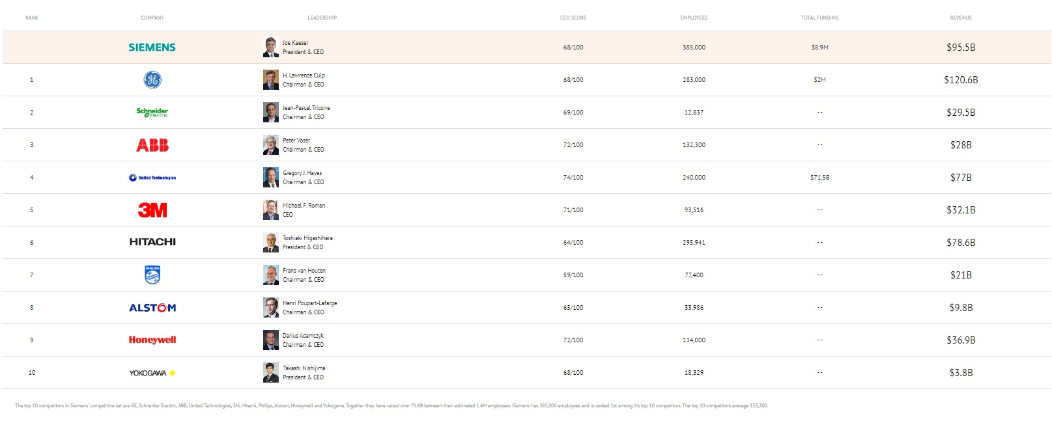Sort by the Employees column header
This screenshot has width=1052, height=421.
(694, 18)
